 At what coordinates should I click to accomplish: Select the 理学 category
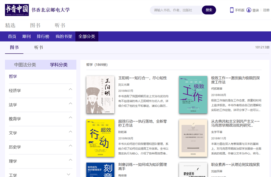tap(13, 161)
